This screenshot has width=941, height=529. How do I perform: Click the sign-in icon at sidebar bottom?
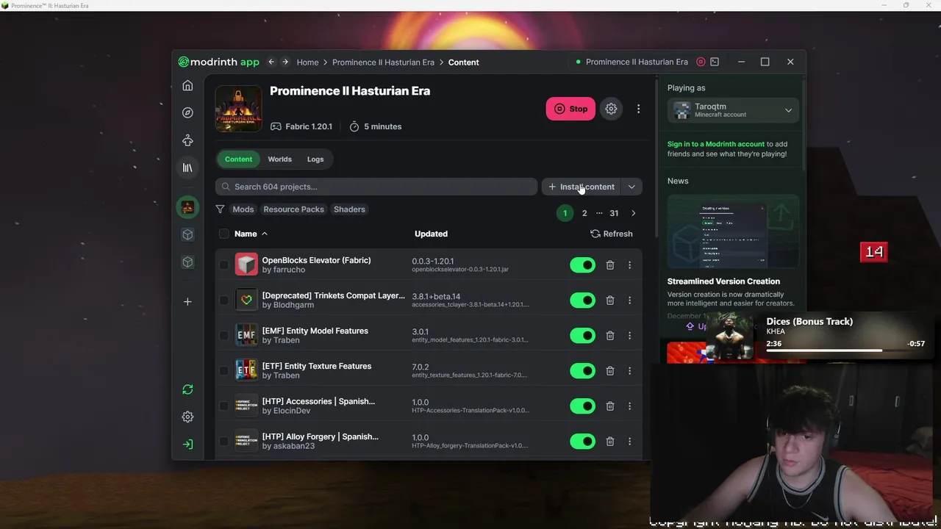coord(187,444)
